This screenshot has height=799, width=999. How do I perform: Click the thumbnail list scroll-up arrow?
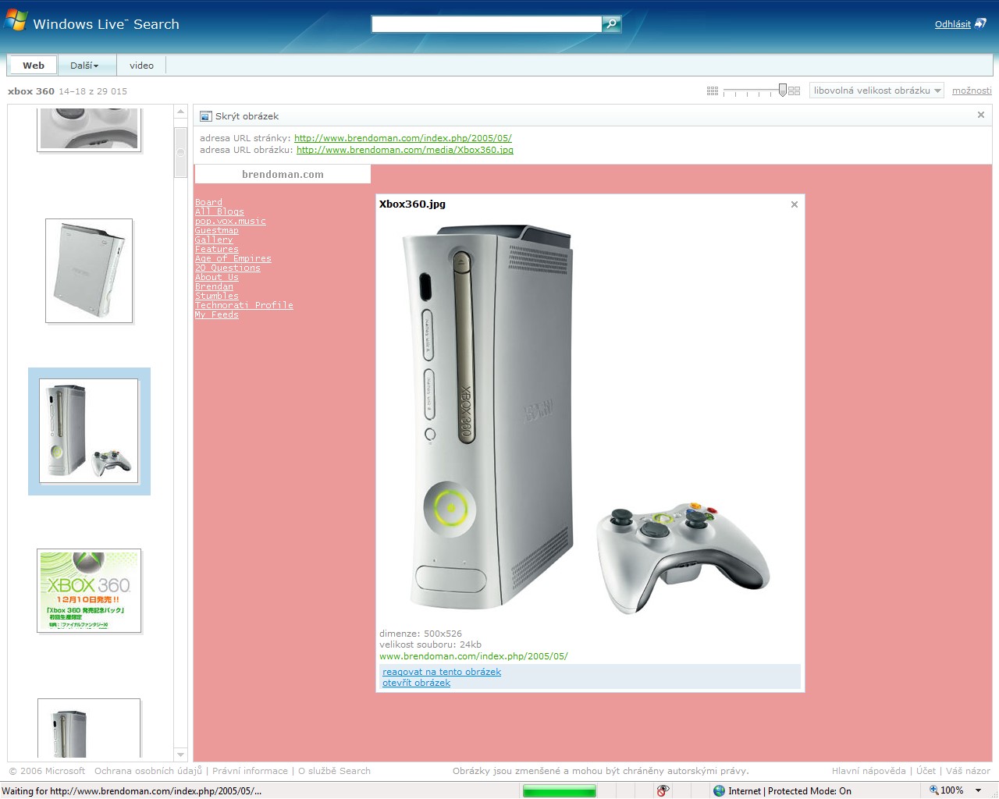coord(180,112)
